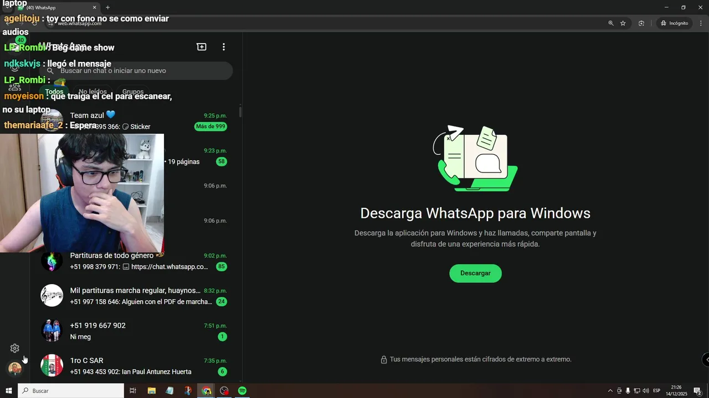Open microphone icon in system tray
This screenshot has height=398, width=709.
(628, 391)
